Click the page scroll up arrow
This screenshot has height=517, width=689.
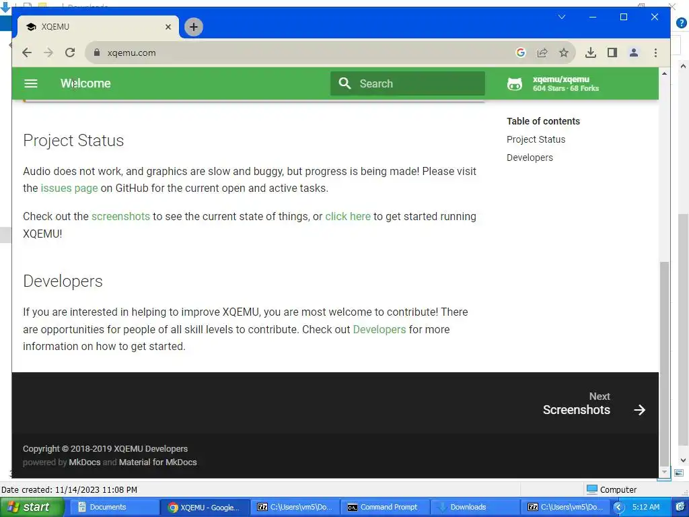664,73
